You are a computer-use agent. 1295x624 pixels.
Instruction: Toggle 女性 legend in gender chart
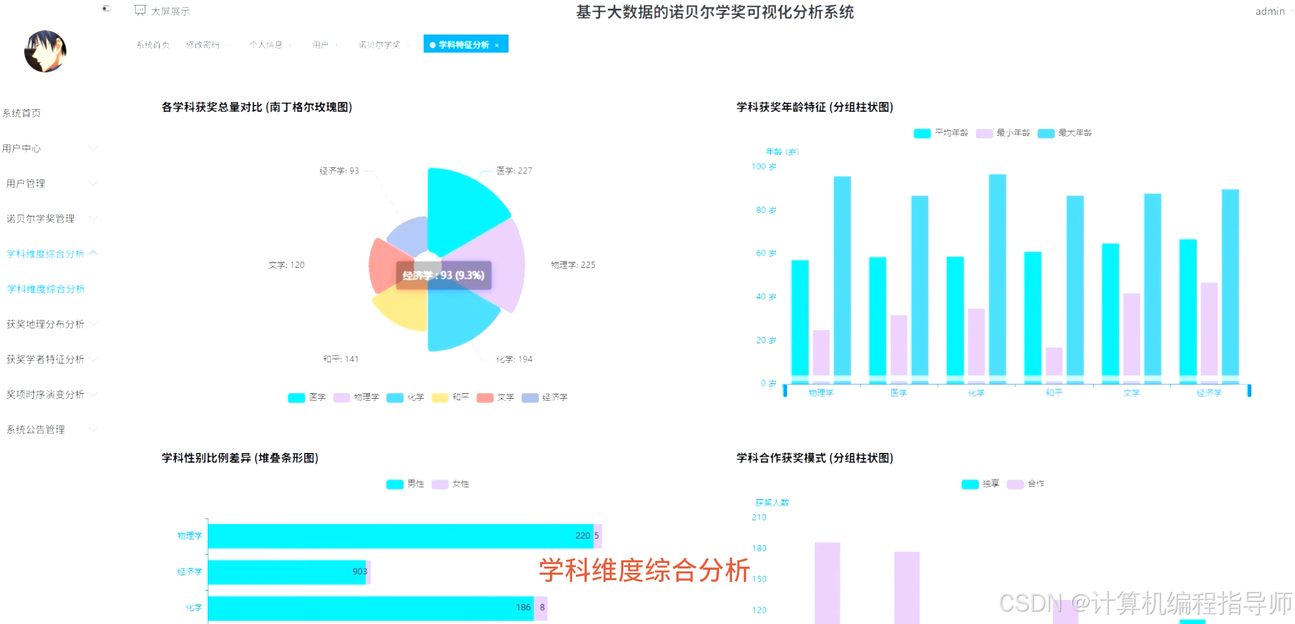[x=451, y=484]
